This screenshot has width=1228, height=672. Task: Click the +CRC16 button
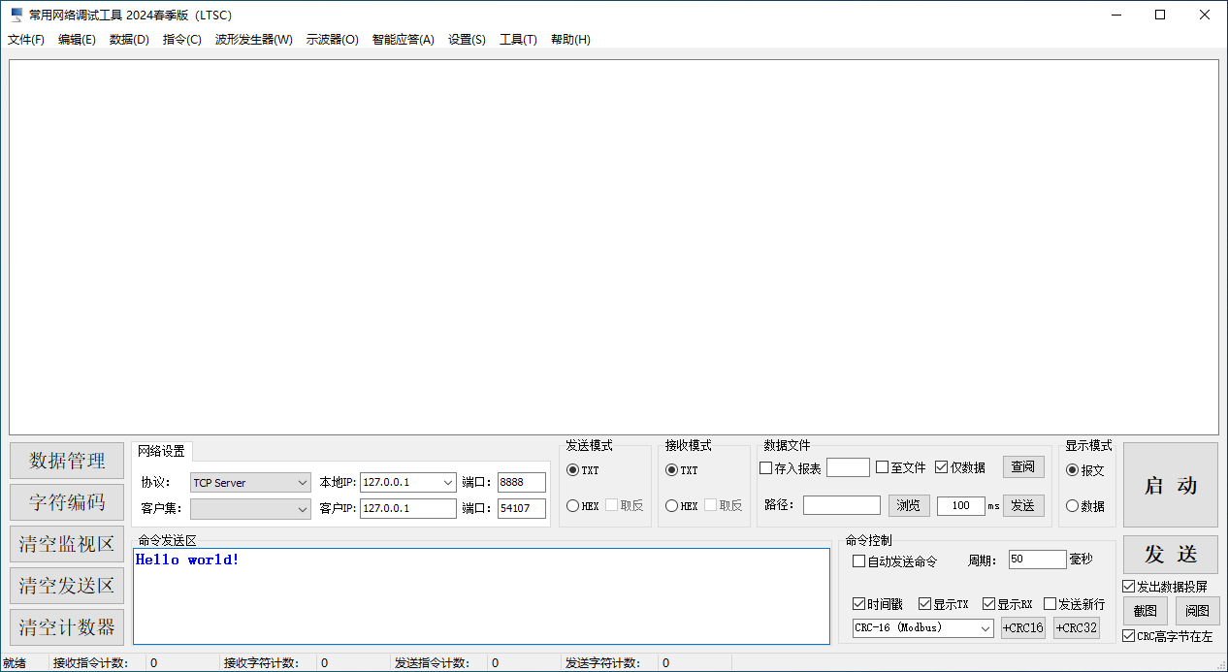coord(1023,627)
